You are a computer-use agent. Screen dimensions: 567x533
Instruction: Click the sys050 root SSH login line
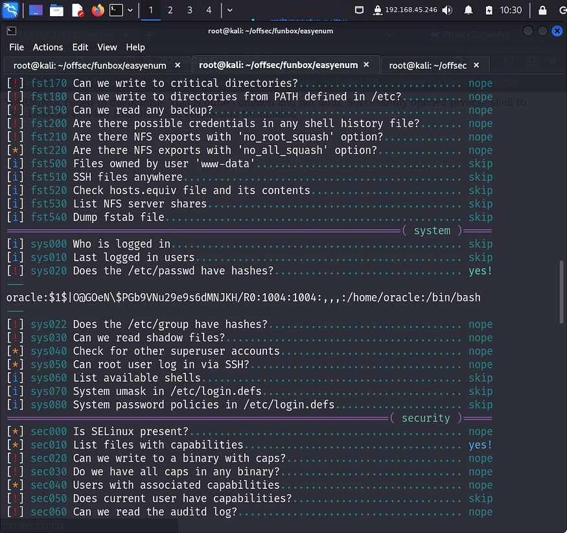pyautogui.click(x=249, y=364)
